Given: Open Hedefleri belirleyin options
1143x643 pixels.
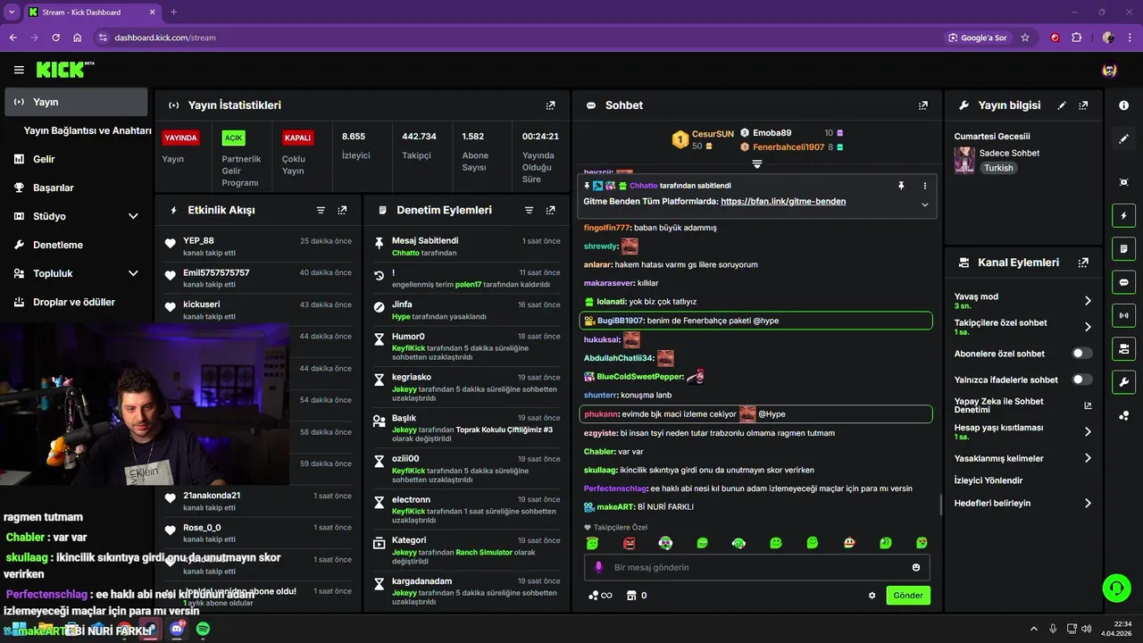Looking at the screenshot, I should [1022, 503].
